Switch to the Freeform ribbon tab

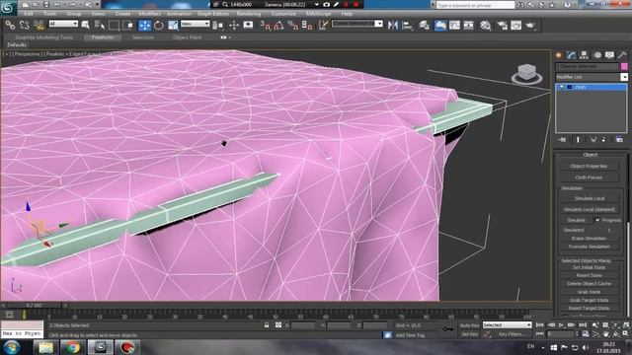[x=103, y=37]
